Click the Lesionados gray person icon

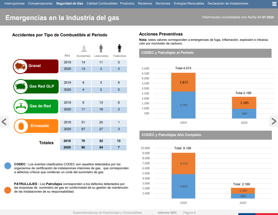tap(101, 48)
